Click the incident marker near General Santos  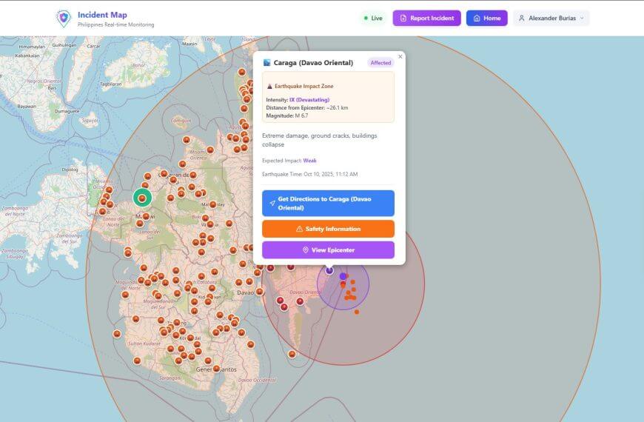216,368
